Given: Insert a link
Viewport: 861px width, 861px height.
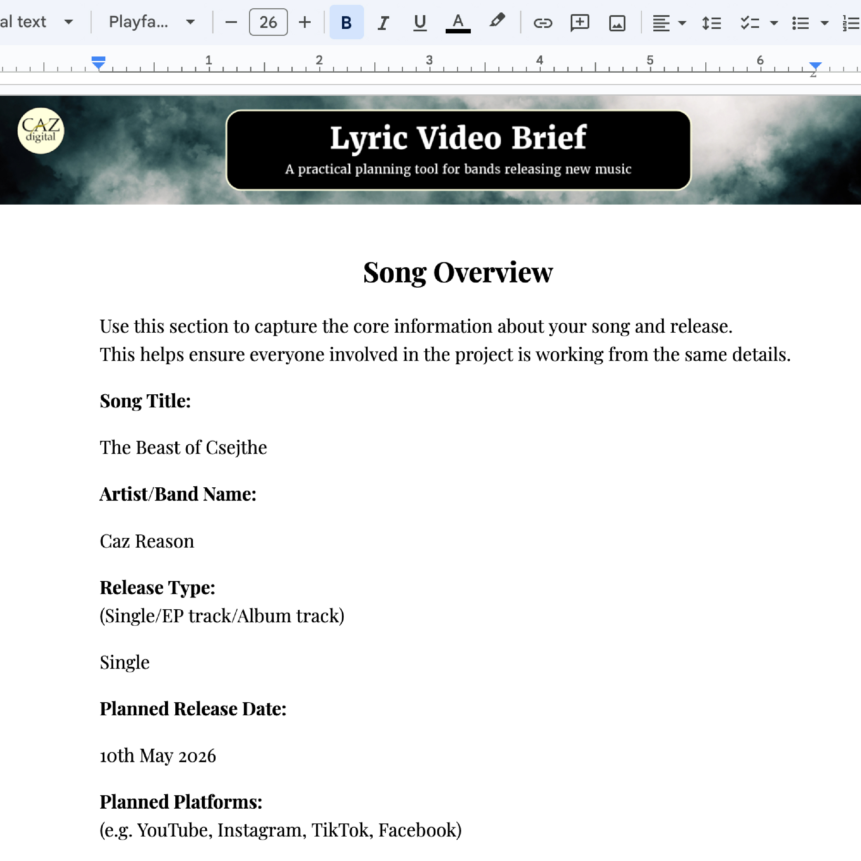Looking at the screenshot, I should pos(543,23).
